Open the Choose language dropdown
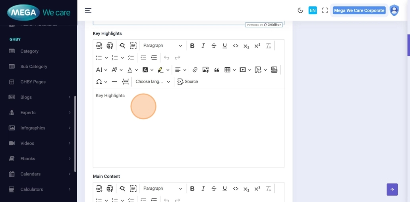Image resolution: width=410 pixels, height=202 pixels. 153,82
